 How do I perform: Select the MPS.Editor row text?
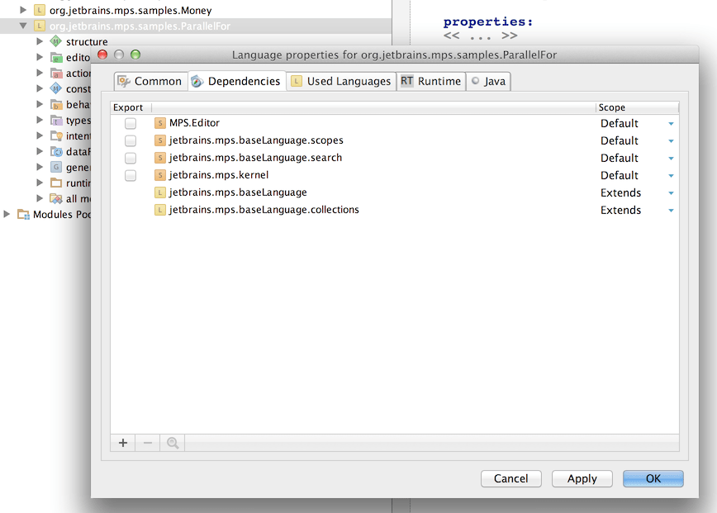[x=194, y=123]
